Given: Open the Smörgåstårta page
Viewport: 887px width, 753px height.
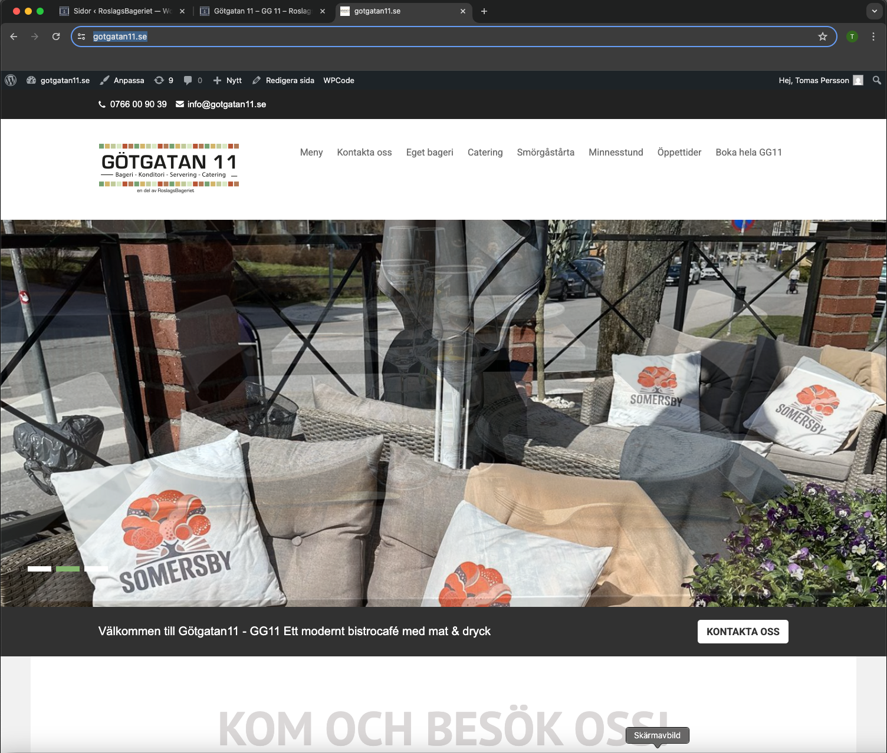Looking at the screenshot, I should pyautogui.click(x=546, y=152).
